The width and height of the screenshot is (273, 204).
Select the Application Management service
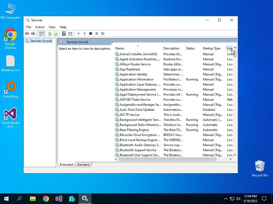point(174,89)
